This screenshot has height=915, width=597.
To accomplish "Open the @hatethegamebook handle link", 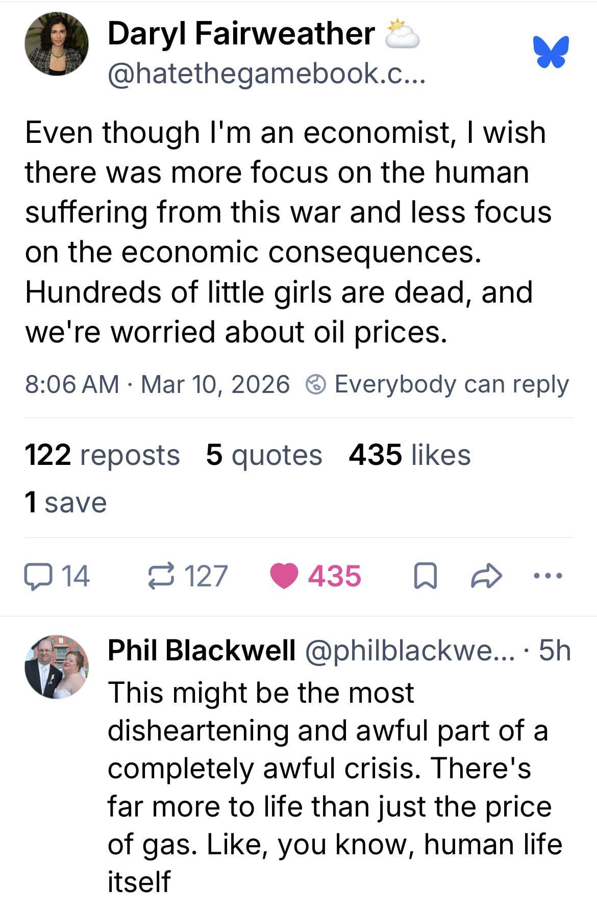I will pos(265,75).
